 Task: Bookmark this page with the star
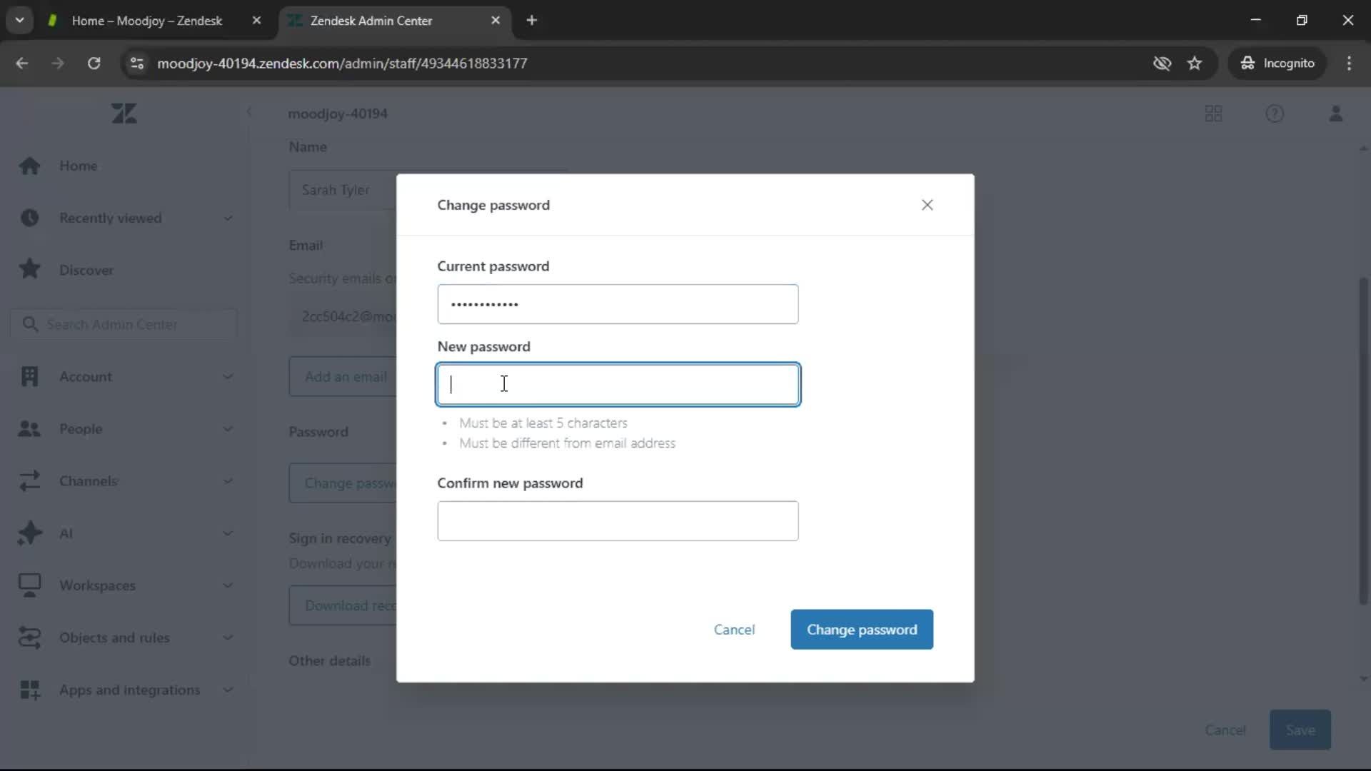pyautogui.click(x=1195, y=64)
